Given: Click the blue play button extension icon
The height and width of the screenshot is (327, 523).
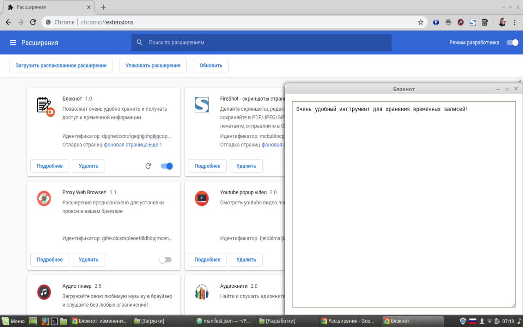Looking at the screenshot, I should pyautogui.click(x=436, y=22).
